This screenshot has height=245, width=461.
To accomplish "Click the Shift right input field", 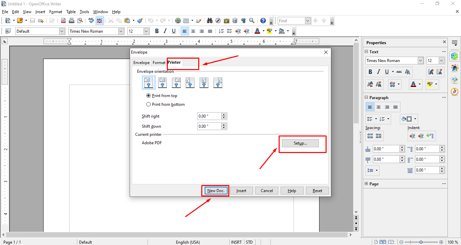I will coord(209,116).
